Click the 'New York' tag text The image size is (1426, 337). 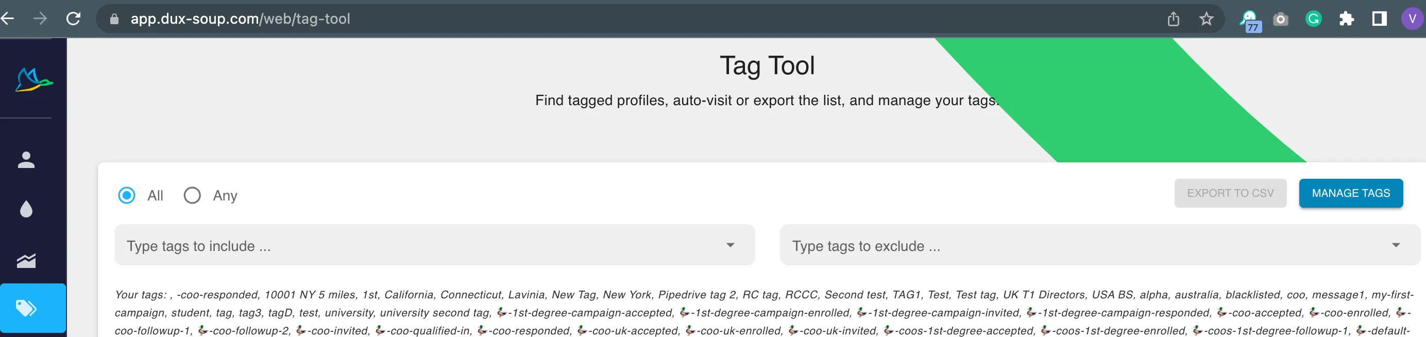(x=626, y=295)
